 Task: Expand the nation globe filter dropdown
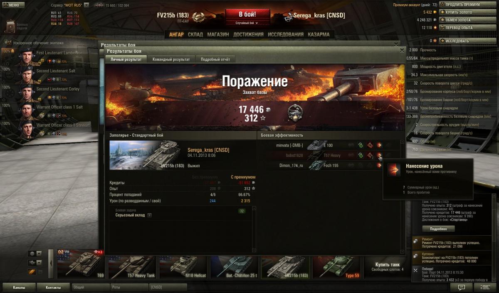click(39, 254)
